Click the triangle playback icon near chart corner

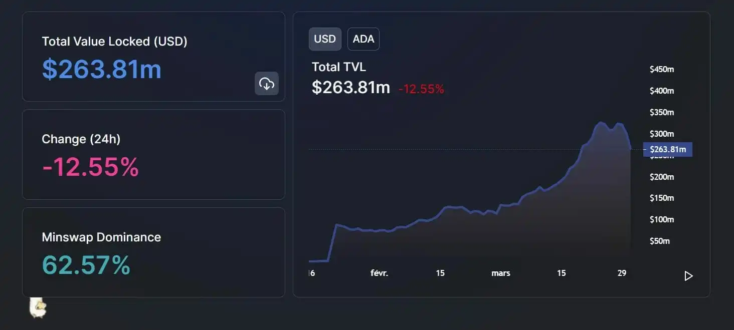689,275
